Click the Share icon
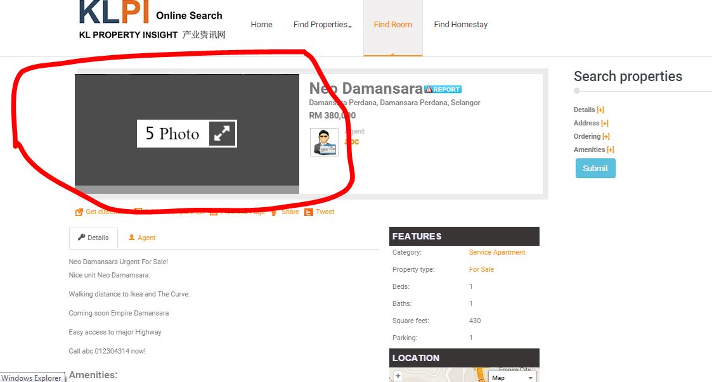This screenshot has height=382, width=712. click(274, 212)
